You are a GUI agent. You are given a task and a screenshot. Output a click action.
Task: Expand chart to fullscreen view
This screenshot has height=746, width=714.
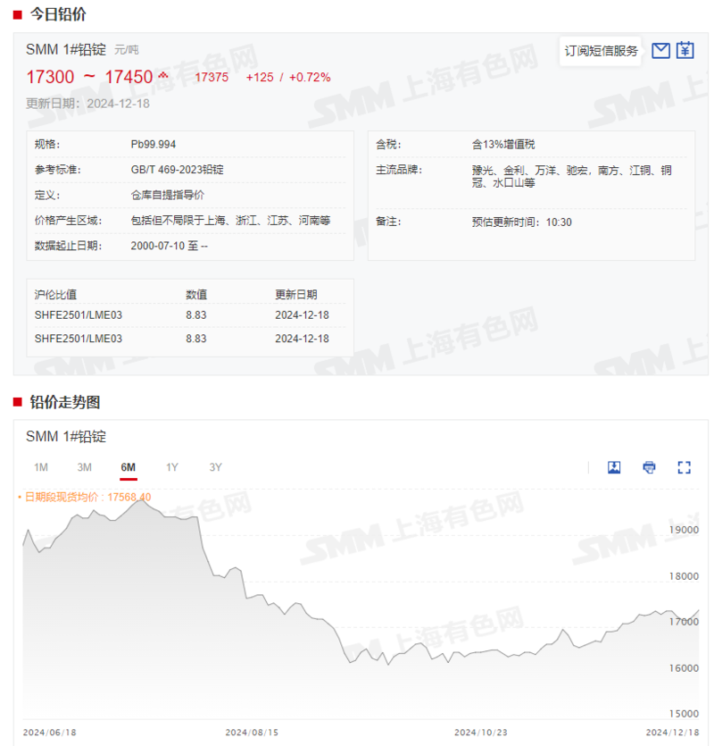click(684, 467)
